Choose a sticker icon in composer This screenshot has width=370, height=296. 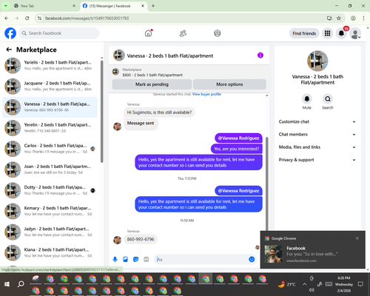point(135,259)
